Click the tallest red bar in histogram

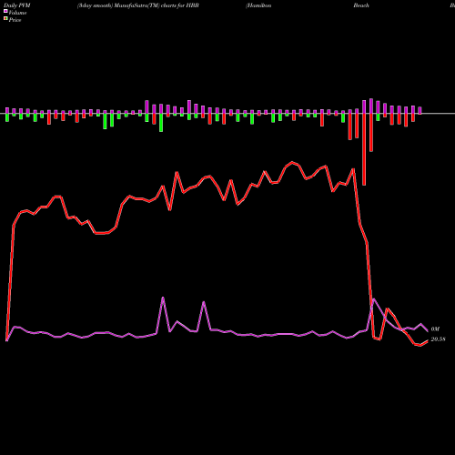point(364,149)
